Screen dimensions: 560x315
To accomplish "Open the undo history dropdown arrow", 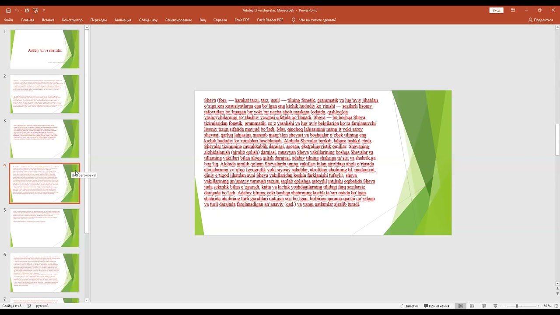I will (x=21, y=10).
